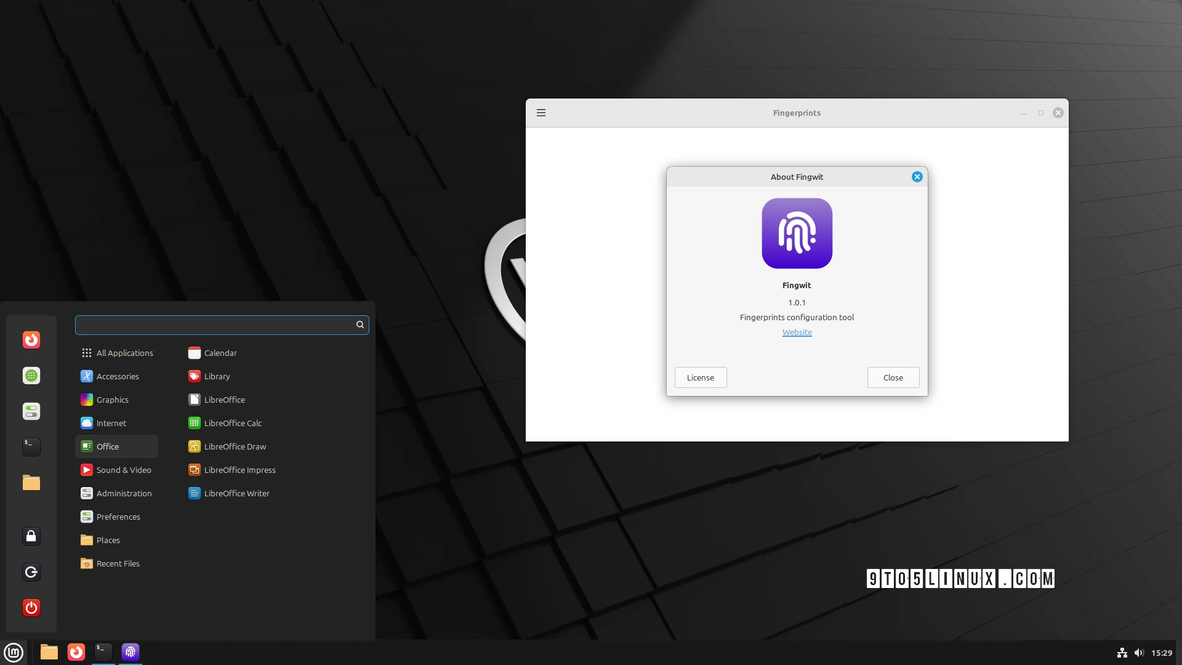Launch LibreOffice Writer
Screen dimensions: 1182x665
point(236,493)
